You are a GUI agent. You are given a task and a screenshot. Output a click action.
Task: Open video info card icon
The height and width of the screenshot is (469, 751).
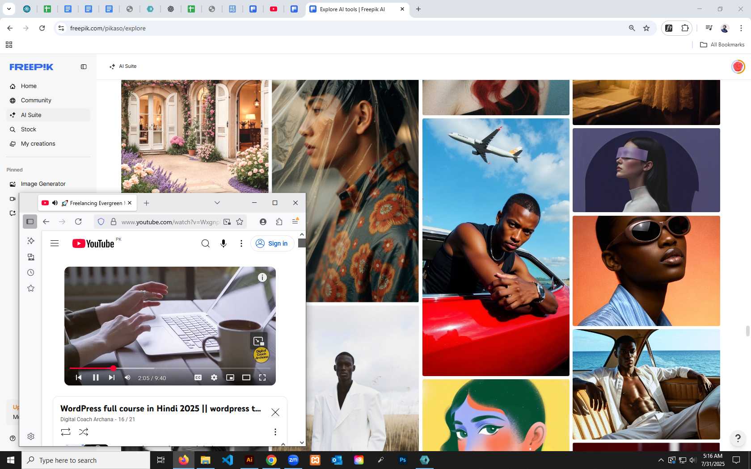262,277
